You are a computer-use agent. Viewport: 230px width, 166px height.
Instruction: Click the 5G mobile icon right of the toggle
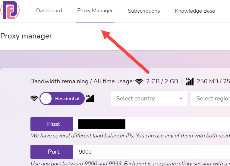[x=90, y=98]
